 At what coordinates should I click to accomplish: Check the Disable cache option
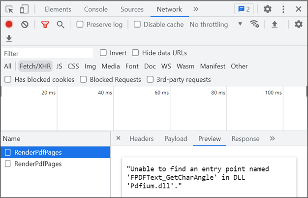137,24
